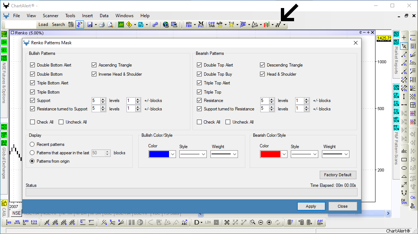The width and height of the screenshot is (418, 234).
Task: Click the globe internet toolbar icon
Action: tap(165, 24)
